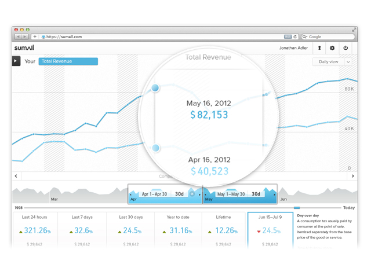
Task: Click 30d duration on May range
Action: (x=256, y=194)
